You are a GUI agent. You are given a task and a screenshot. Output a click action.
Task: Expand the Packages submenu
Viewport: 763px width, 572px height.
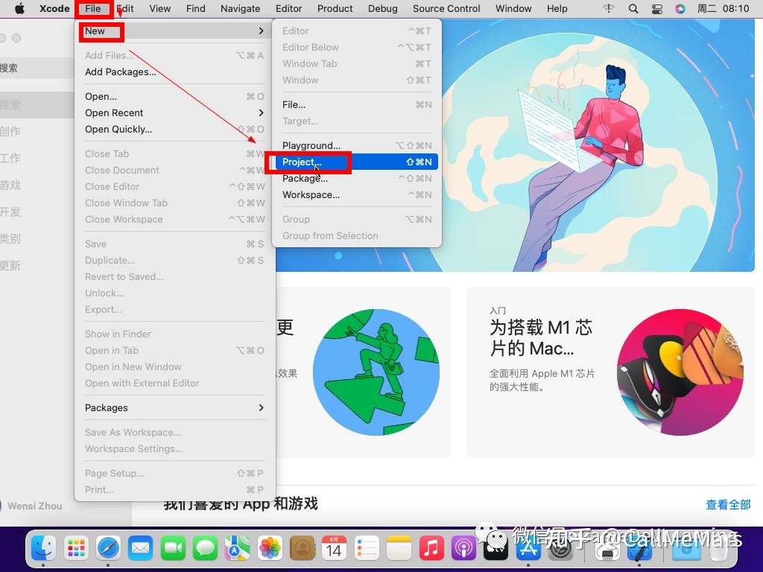pos(262,407)
